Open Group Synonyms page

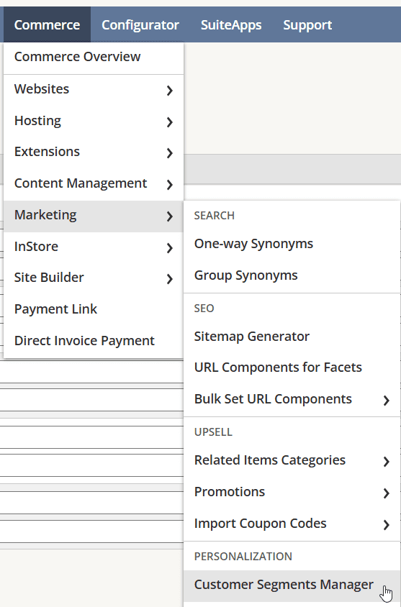point(292,276)
